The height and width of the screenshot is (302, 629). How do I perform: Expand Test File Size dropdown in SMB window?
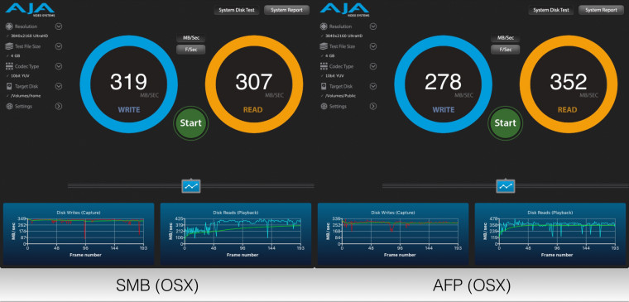point(59,46)
